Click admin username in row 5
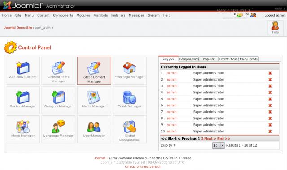Viewport: 287px width, 170px height. (171, 99)
